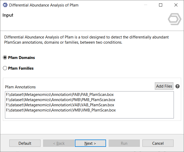Maximize the wizard dialog window
This screenshot has height=152, width=184.
coord(161,5)
